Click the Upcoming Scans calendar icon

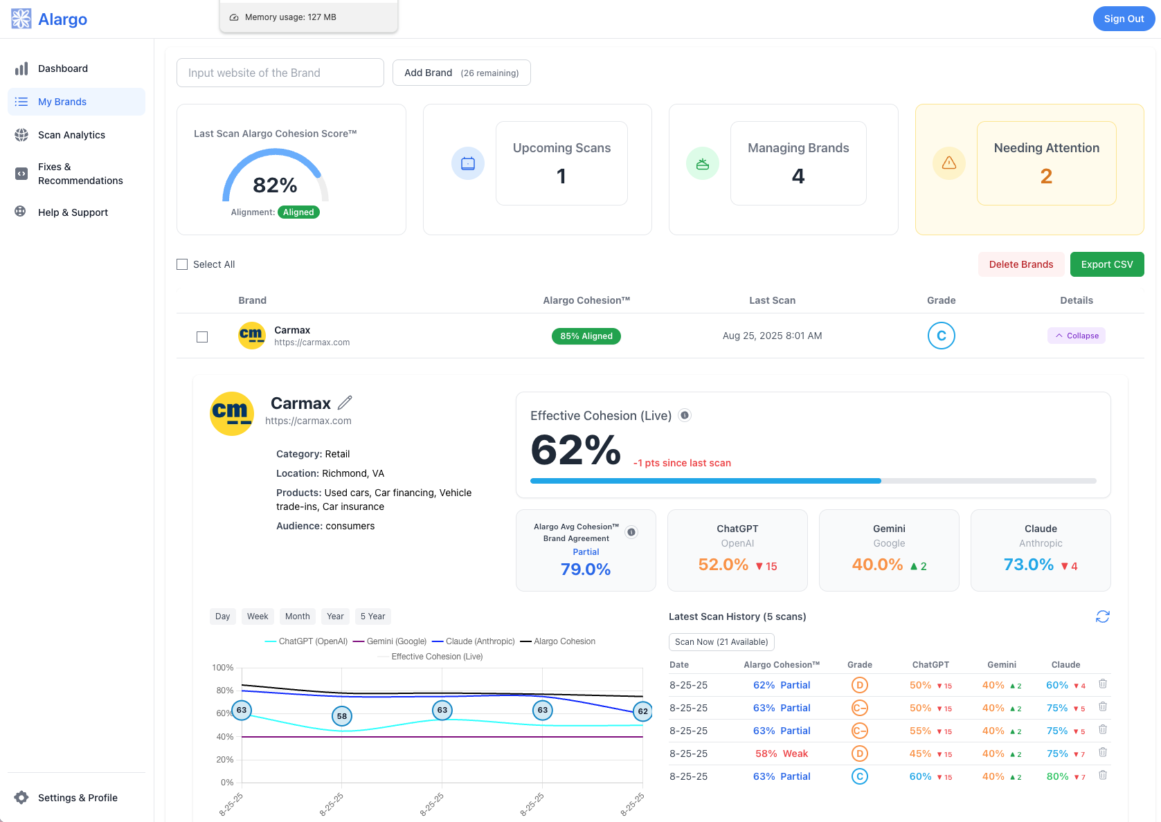pos(468,164)
